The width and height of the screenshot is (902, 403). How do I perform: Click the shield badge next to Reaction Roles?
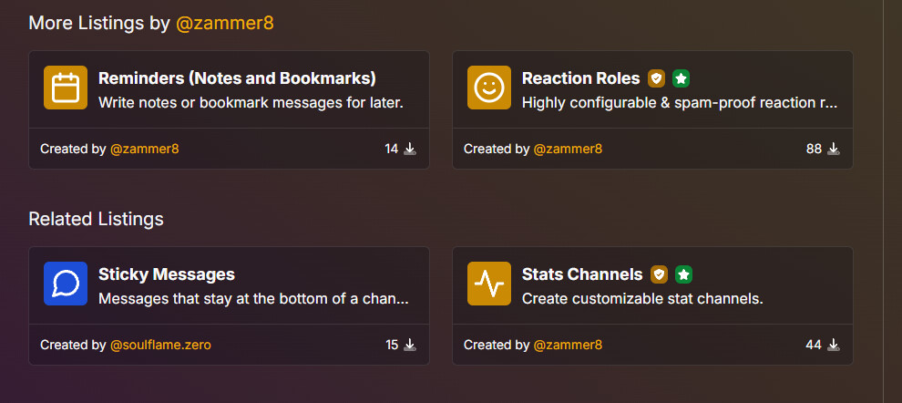click(x=656, y=78)
